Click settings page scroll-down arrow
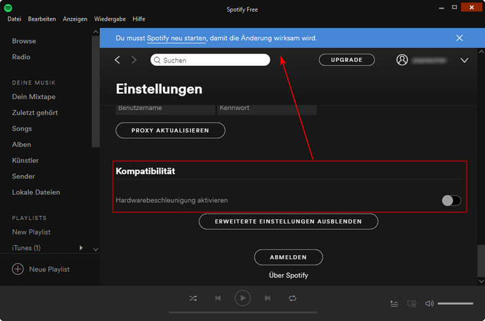Image resolution: width=485 pixels, height=321 pixels. pyautogui.click(x=481, y=281)
